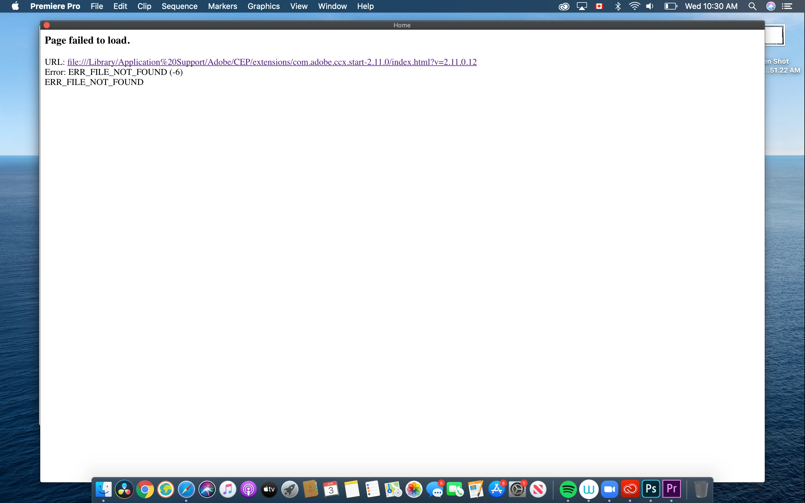The image size is (805, 503).
Task: Open DaVinci Resolve from the dock
Action: [124, 489]
